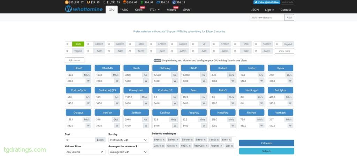Toggle the Octopus algorithm button
This screenshot has height=157, width=357.
click(78, 113)
